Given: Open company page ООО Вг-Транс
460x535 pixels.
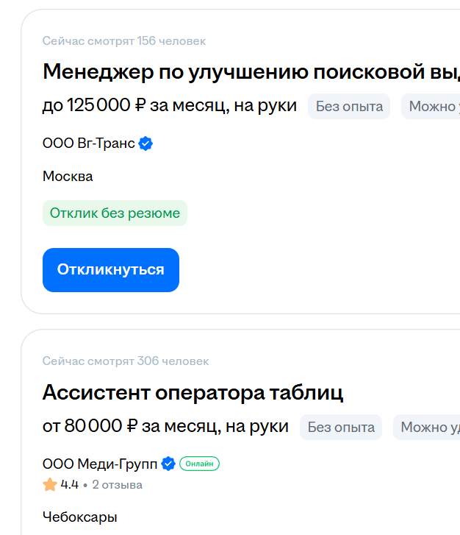Looking at the screenshot, I should click(88, 144).
